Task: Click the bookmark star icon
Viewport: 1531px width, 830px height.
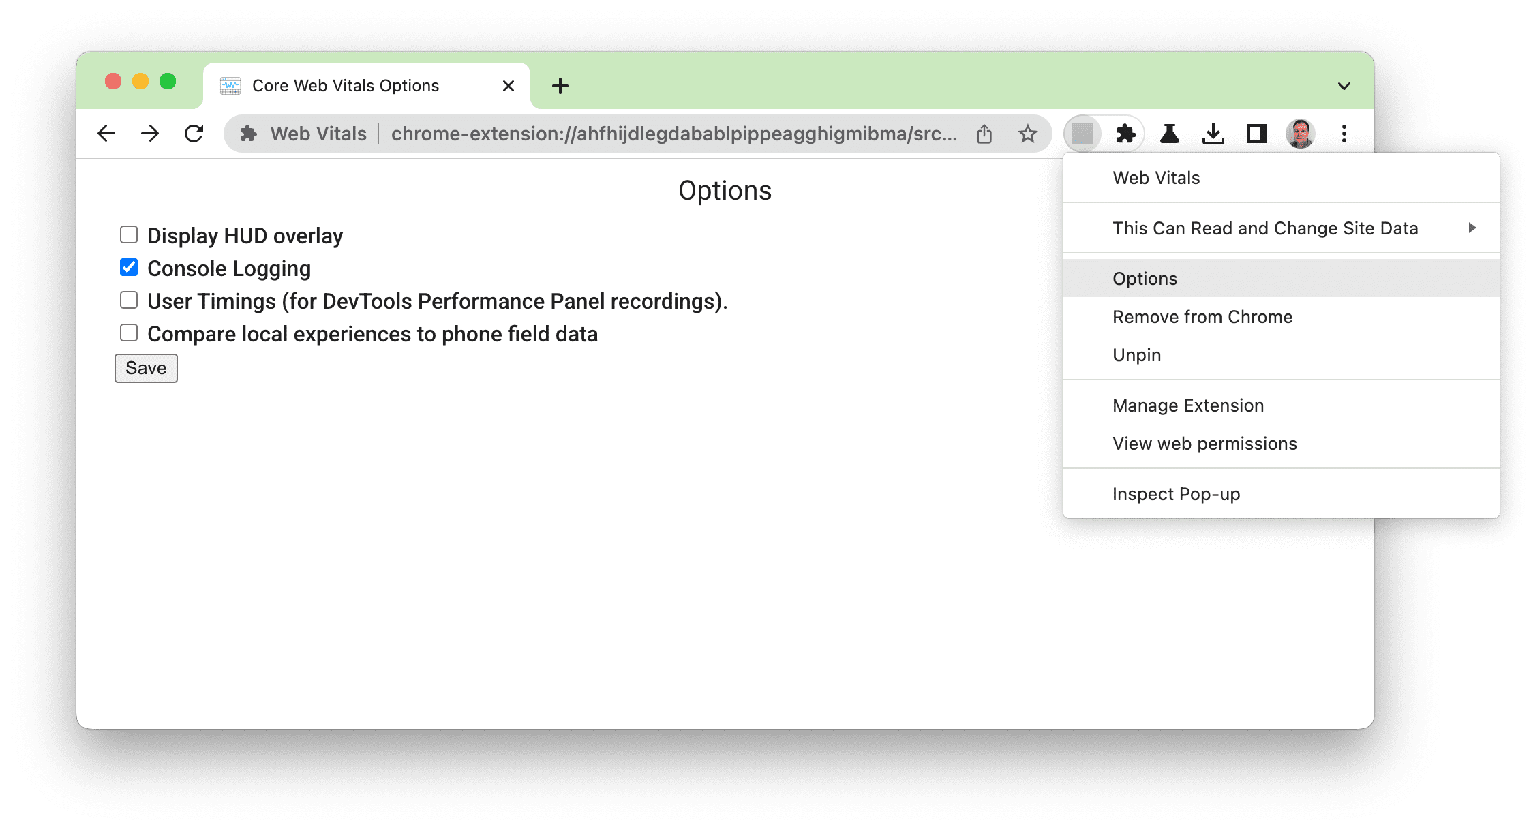Action: point(1027,133)
